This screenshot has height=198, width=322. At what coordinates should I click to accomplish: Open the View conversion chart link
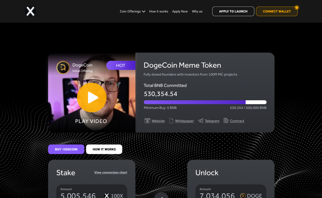pos(111,172)
